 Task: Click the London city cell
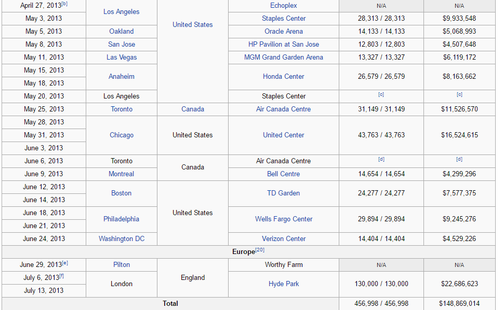(122, 284)
